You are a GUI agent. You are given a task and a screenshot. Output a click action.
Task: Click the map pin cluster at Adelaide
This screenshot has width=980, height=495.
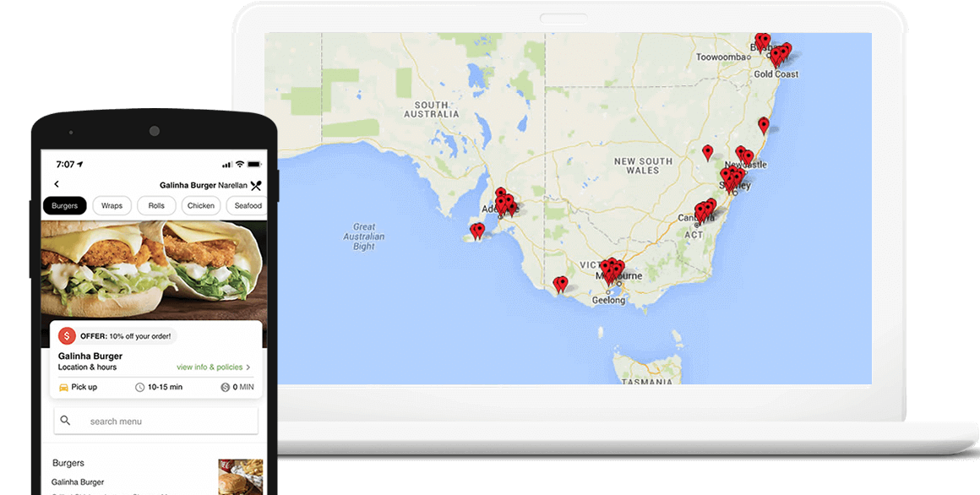click(x=505, y=203)
